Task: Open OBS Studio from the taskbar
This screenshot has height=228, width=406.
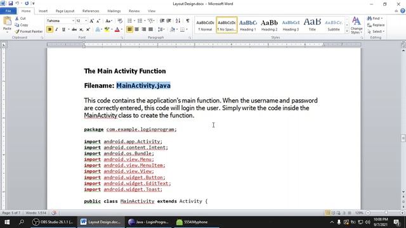Action: [x=53, y=222]
